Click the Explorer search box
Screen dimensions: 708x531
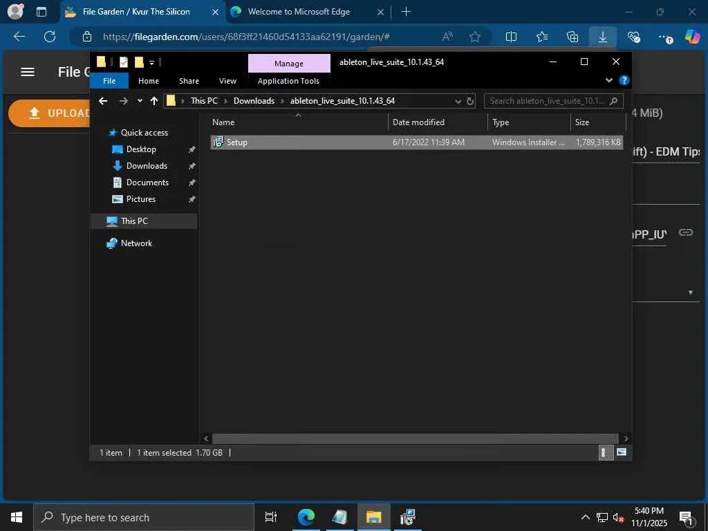tap(554, 101)
